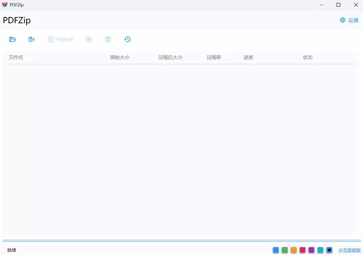Click the 设置 settings label
This screenshot has height=255, width=363.
pos(353,20)
